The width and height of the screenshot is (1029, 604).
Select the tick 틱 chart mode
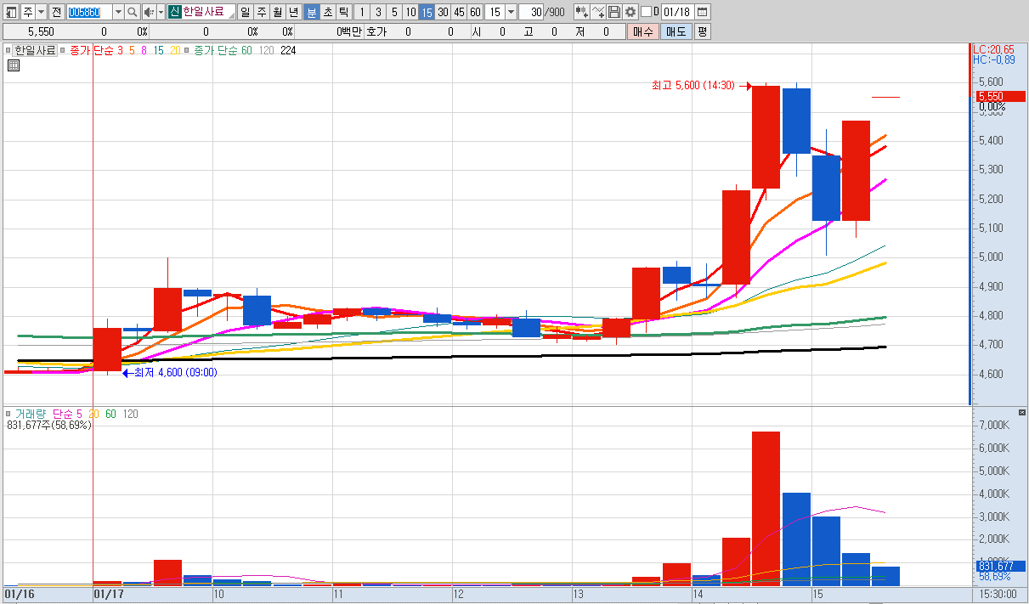point(343,12)
